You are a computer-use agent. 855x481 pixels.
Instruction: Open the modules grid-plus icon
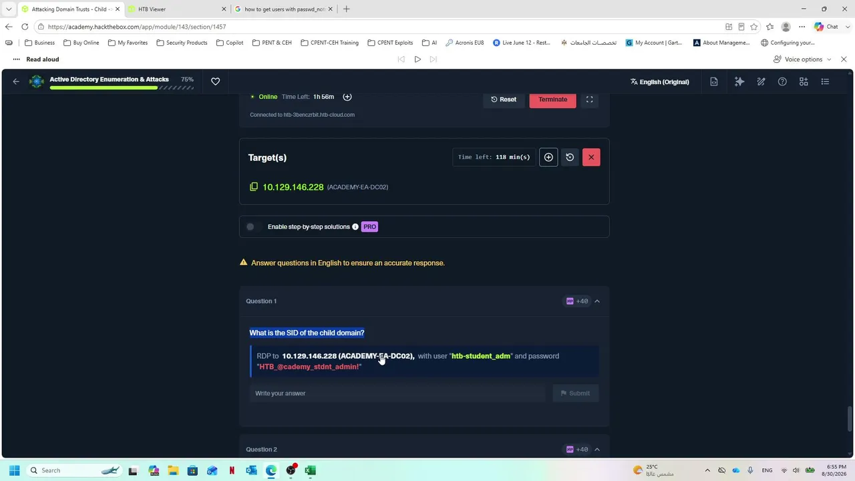[x=804, y=82]
